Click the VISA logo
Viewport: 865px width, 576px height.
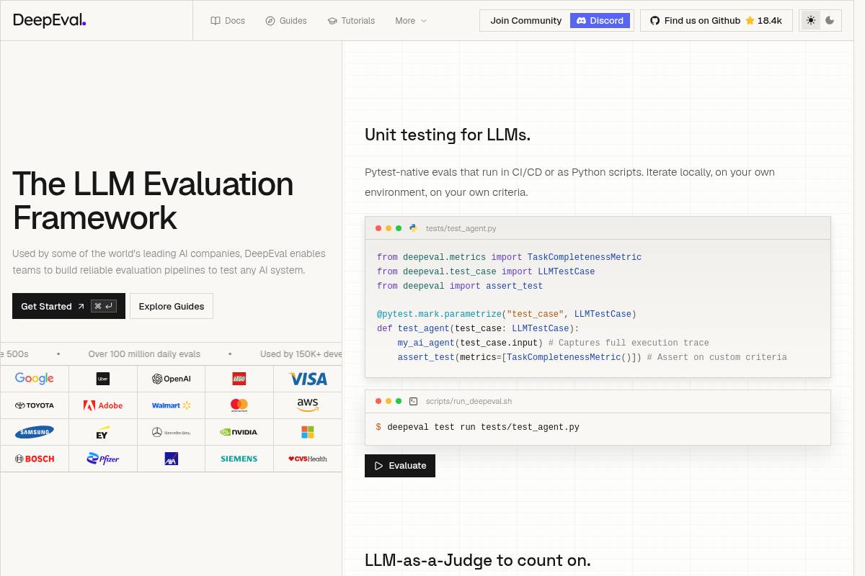click(x=308, y=379)
